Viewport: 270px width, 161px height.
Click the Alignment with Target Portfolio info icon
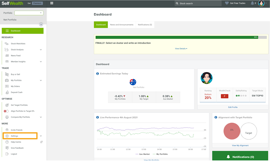216,117
